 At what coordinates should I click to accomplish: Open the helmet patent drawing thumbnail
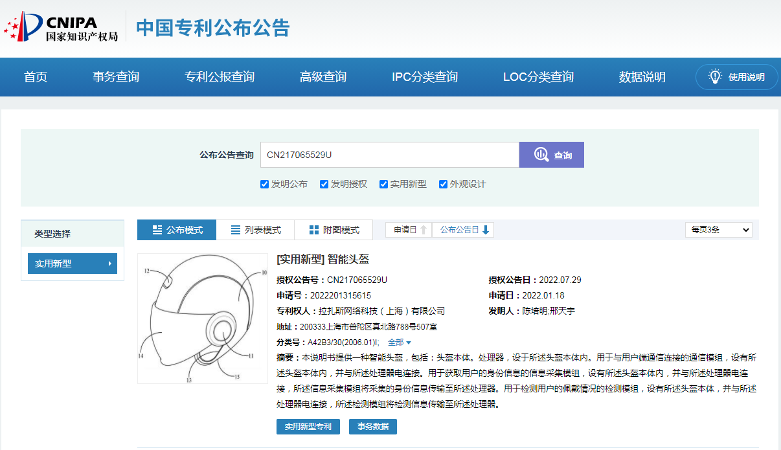202,318
